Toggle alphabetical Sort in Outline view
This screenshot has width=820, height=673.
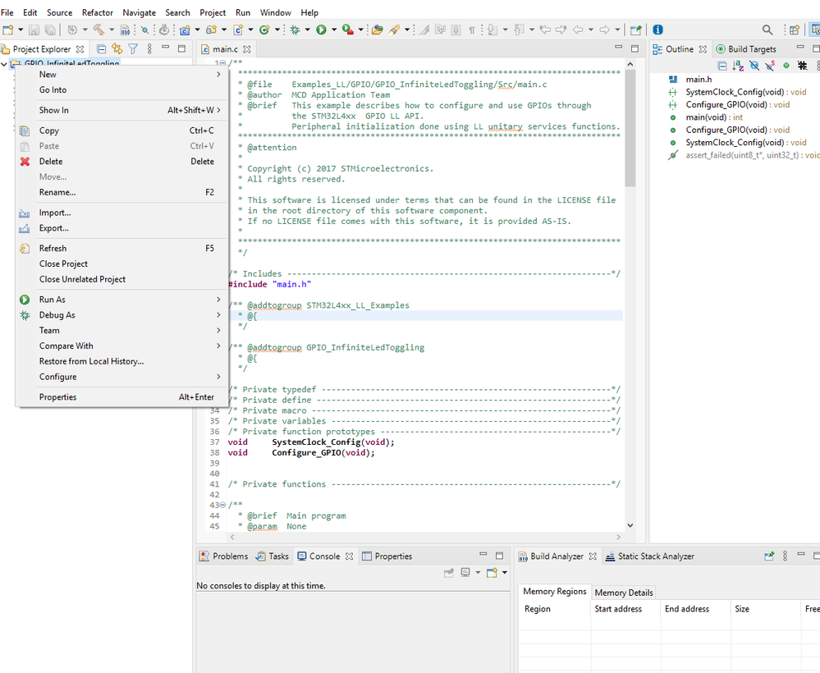click(738, 66)
